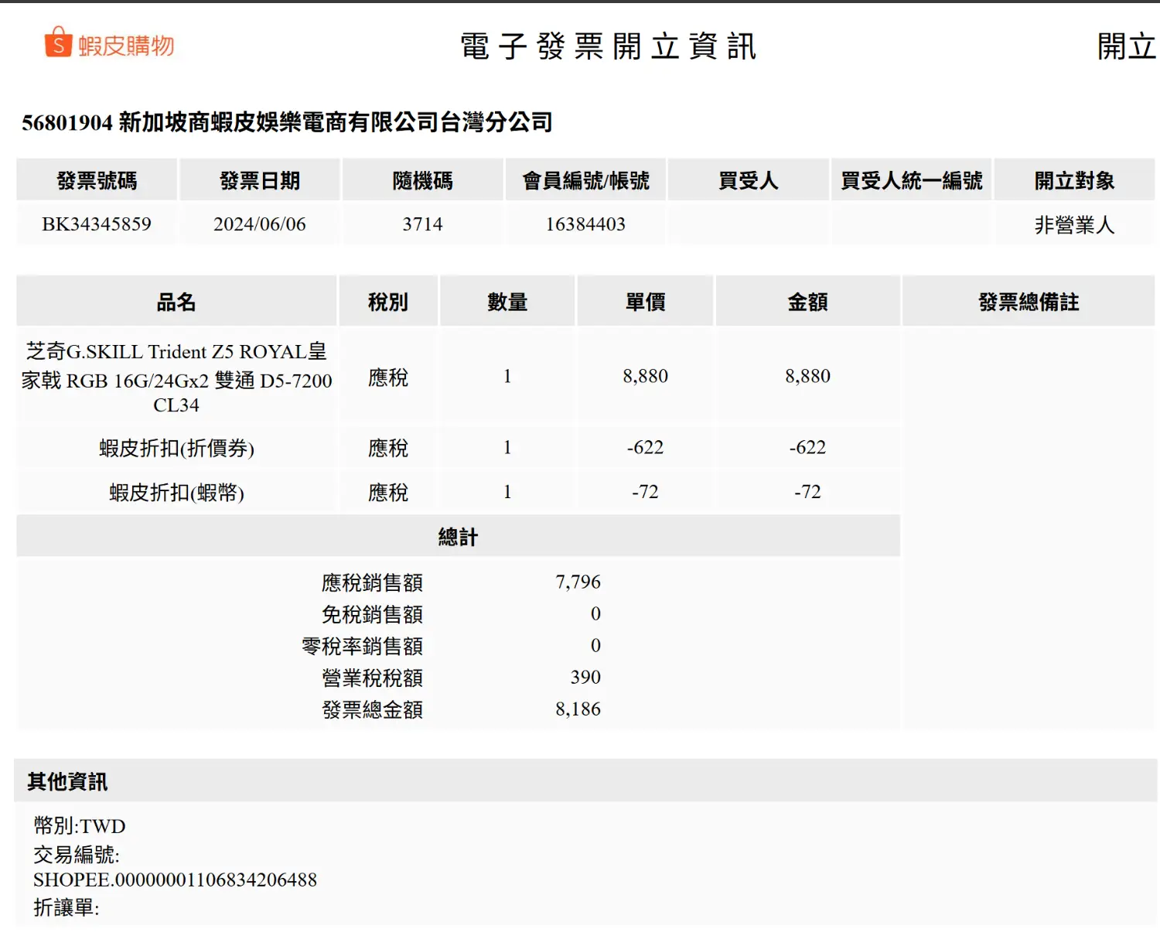Click the 發票日期 column header
The image size is (1160, 946).
[260, 180]
